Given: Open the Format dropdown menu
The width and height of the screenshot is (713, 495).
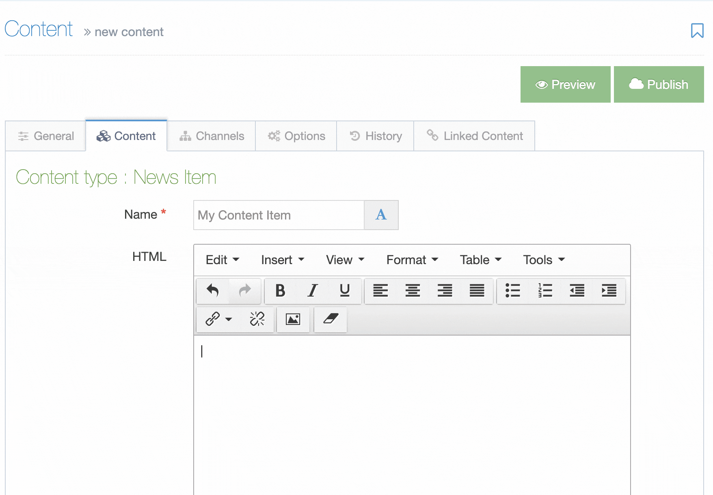Looking at the screenshot, I should click(412, 260).
